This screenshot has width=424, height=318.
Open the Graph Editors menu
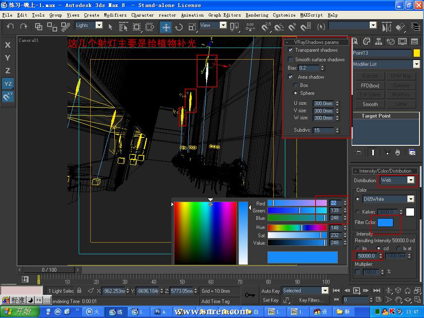click(224, 15)
